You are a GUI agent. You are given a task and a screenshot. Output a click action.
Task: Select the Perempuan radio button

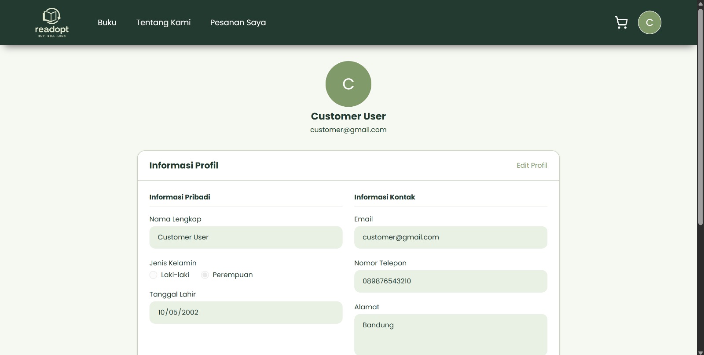click(x=205, y=275)
